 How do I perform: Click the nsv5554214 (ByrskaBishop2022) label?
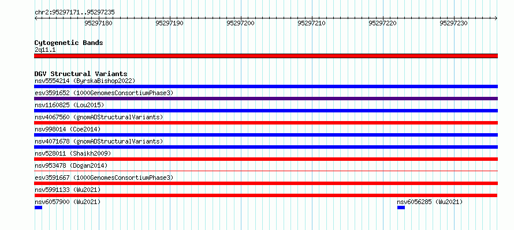click(x=85, y=81)
